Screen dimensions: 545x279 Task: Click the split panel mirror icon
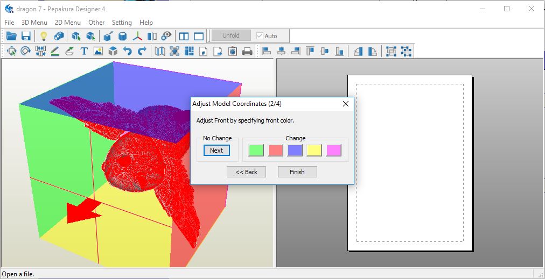tap(152, 35)
